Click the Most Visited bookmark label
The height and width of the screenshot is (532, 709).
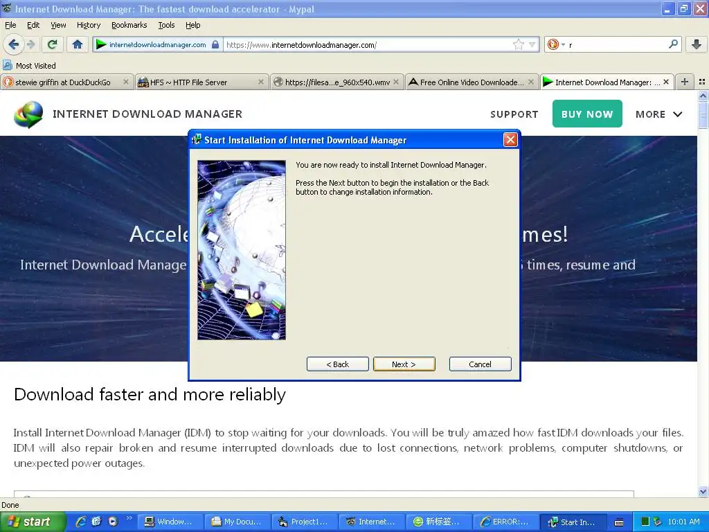[x=36, y=66]
